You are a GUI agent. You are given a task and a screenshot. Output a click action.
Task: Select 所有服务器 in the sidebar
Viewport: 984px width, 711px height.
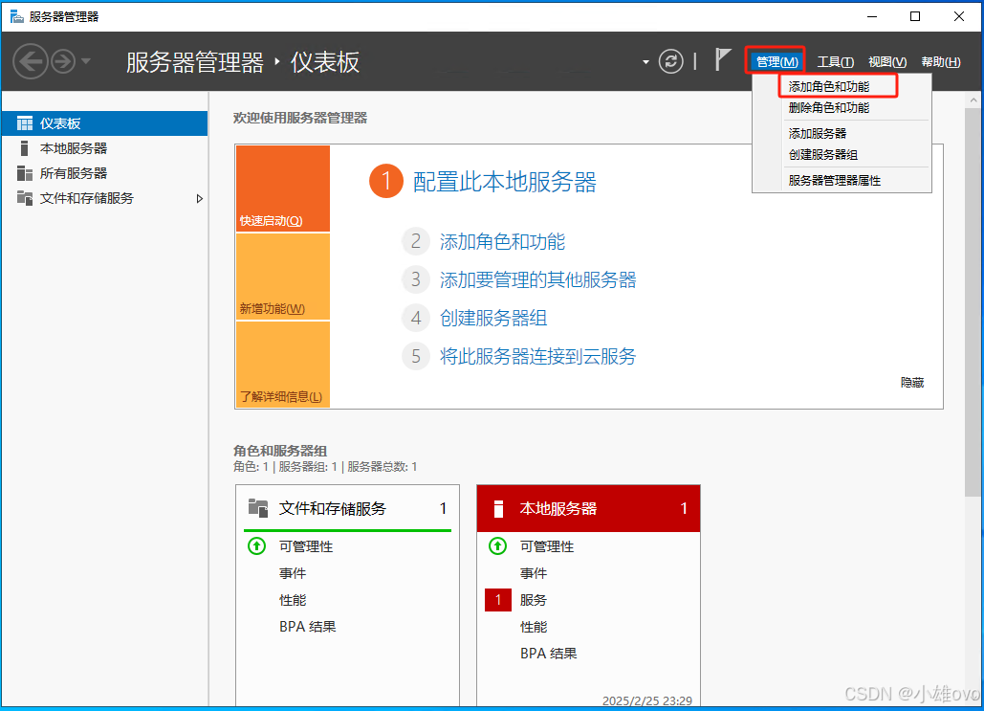(105, 173)
